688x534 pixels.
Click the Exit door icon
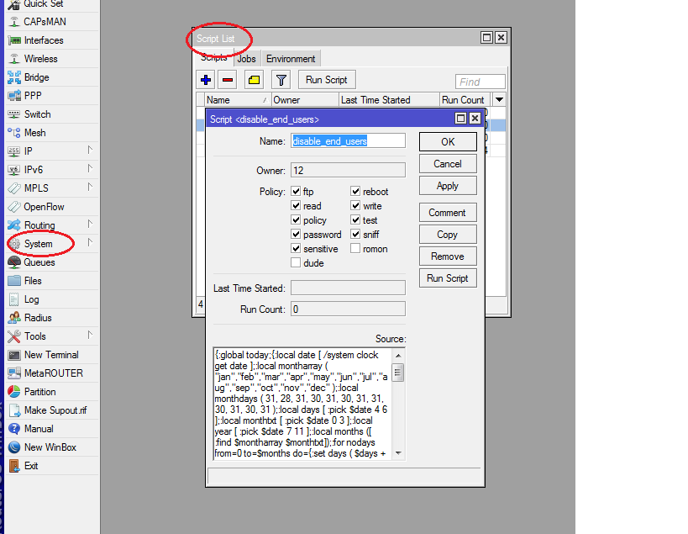click(x=14, y=466)
